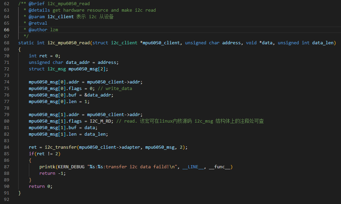This screenshot has width=341, height=204.
Task: Place the cursor on the __LINE__ macro
Action: (193, 167)
